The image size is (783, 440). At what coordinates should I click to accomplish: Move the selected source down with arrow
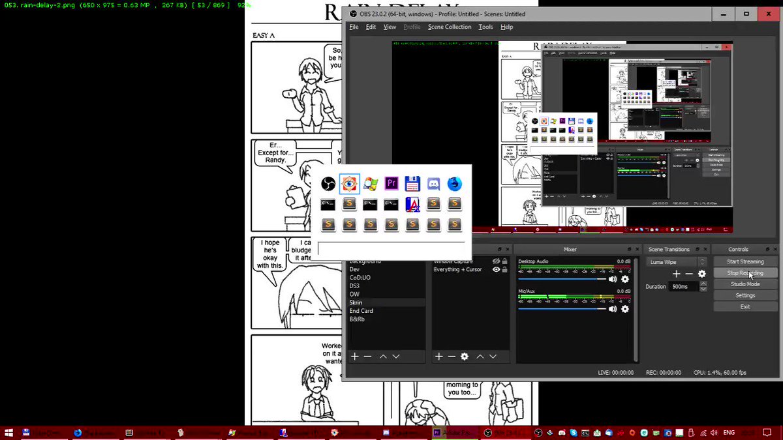point(493,357)
